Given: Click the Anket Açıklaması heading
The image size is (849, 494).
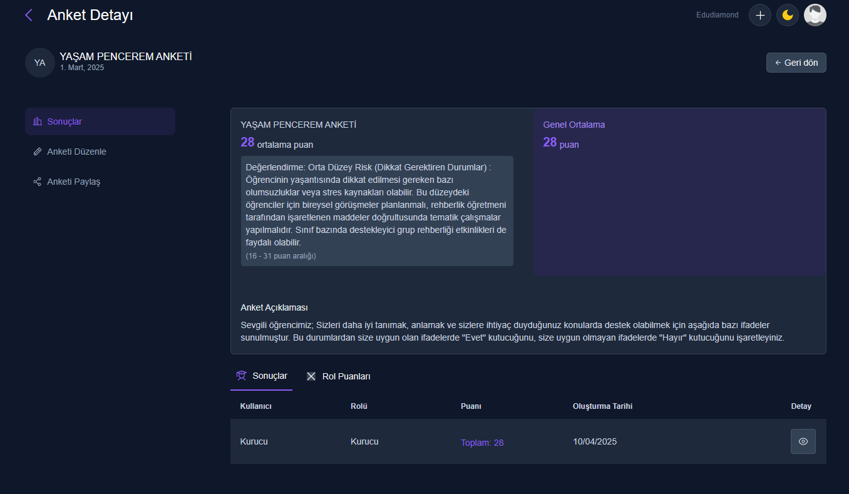Looking at the screenshot, I should pyautogui.click(x=274, y=307).
